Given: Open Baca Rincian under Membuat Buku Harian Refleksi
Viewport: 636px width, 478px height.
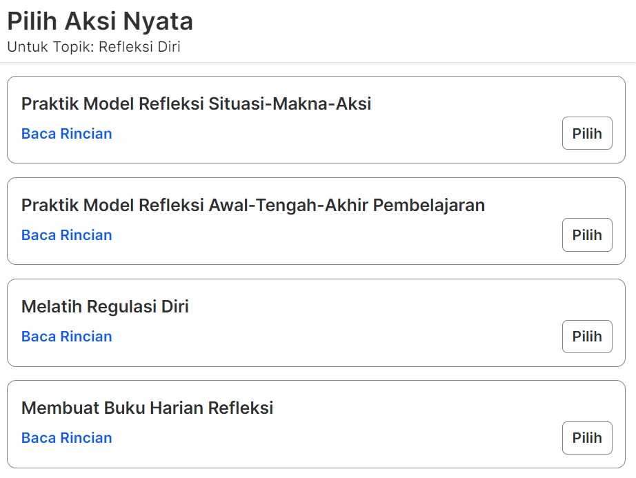Looking at the screenshot, I should (x=67, y=438).
